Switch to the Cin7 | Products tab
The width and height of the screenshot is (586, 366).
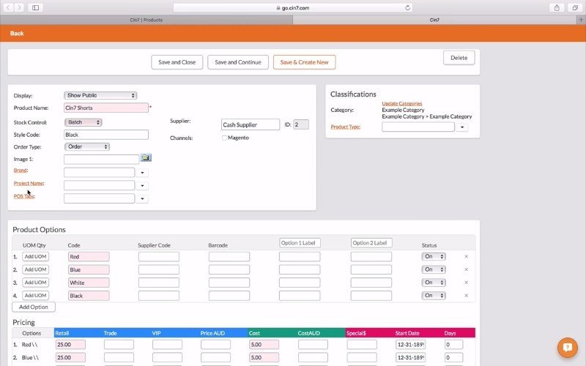[x=146, y=20]
